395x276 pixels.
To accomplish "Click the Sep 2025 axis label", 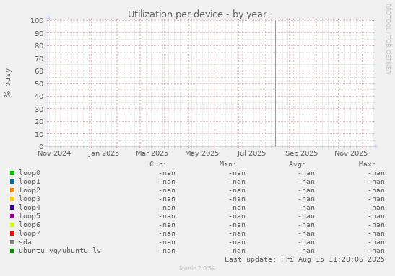I will [301, 153].
